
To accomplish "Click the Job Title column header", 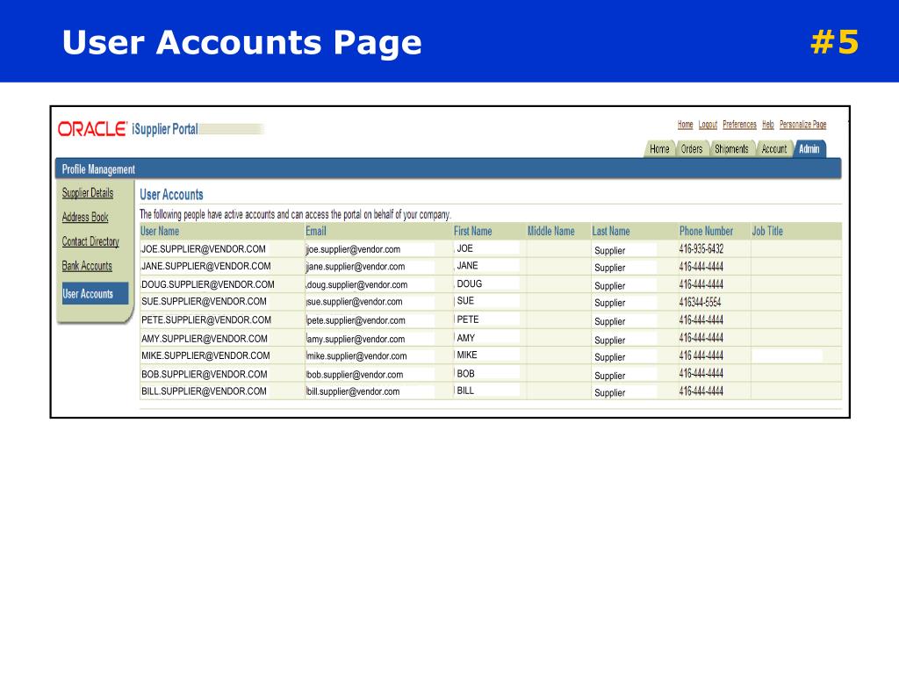I will (767, 231).
